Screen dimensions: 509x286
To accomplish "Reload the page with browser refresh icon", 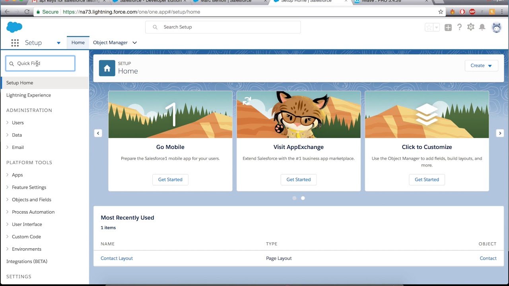I will click(x=27, y=12).
